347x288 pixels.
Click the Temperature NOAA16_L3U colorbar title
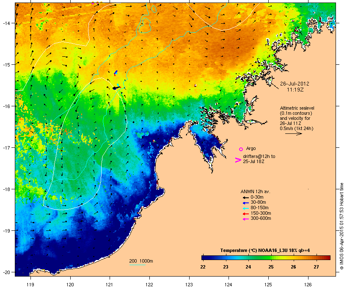tap(265, 251)
